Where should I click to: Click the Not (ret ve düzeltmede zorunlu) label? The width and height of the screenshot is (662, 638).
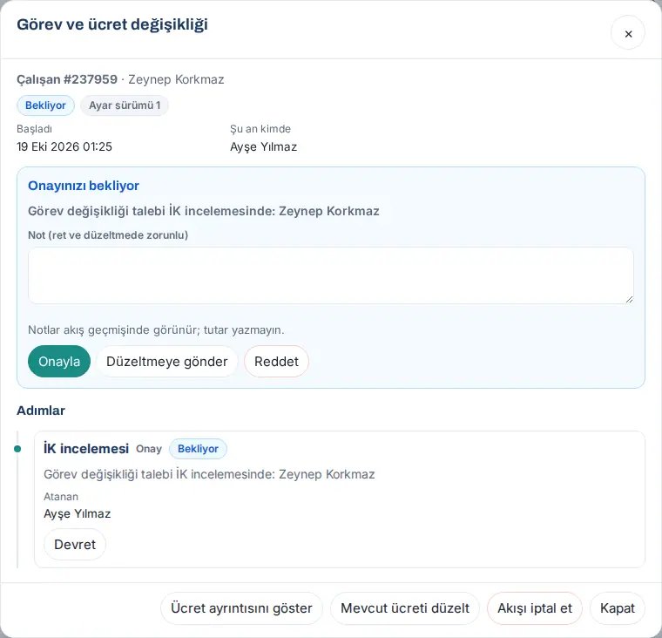coord(108,235)
